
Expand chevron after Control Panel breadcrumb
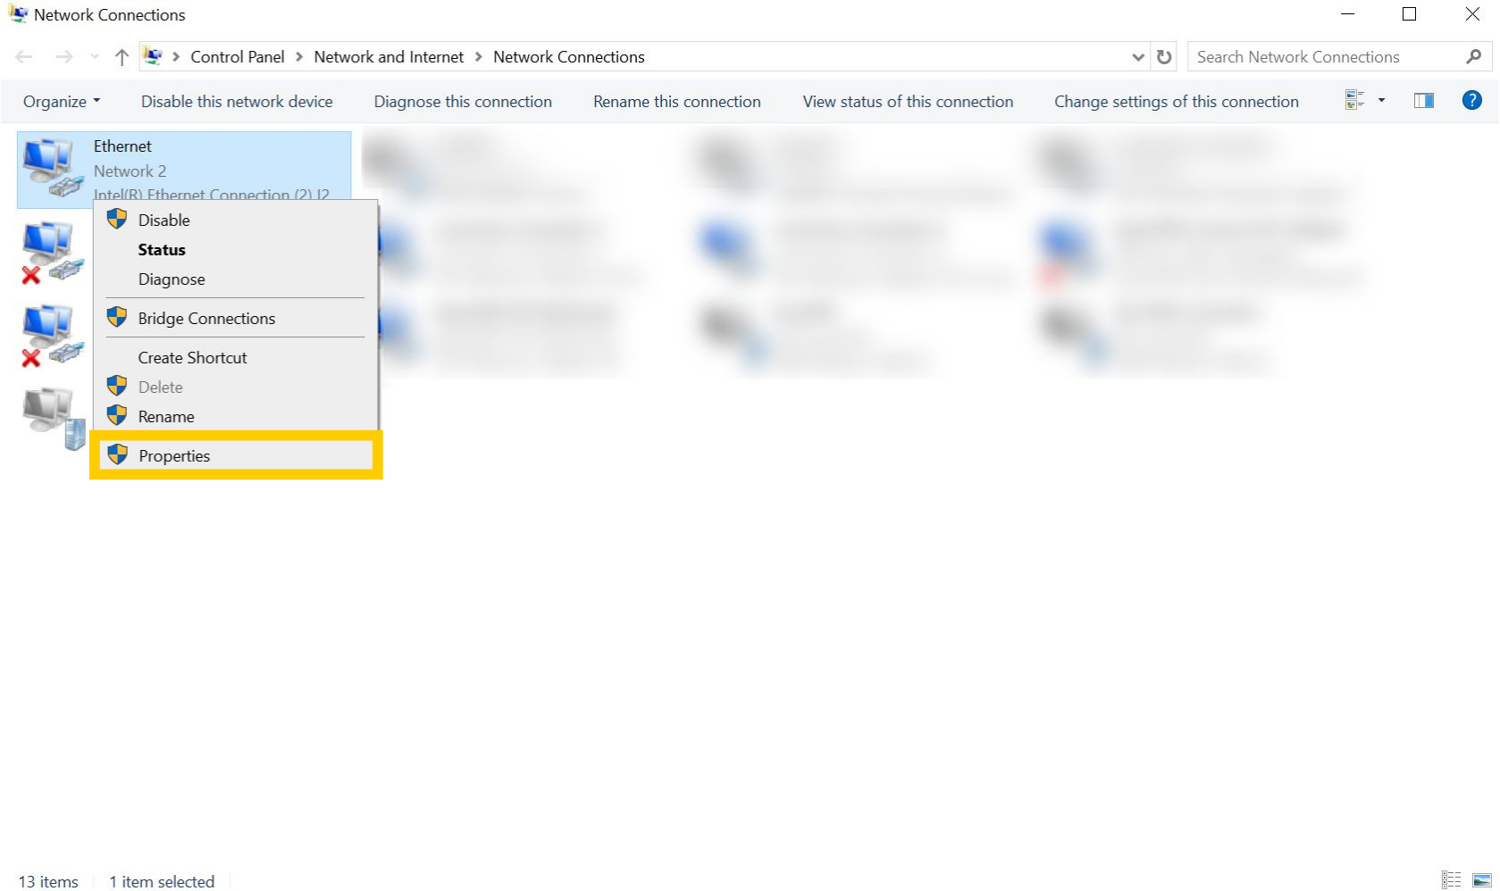coord(299,57)
